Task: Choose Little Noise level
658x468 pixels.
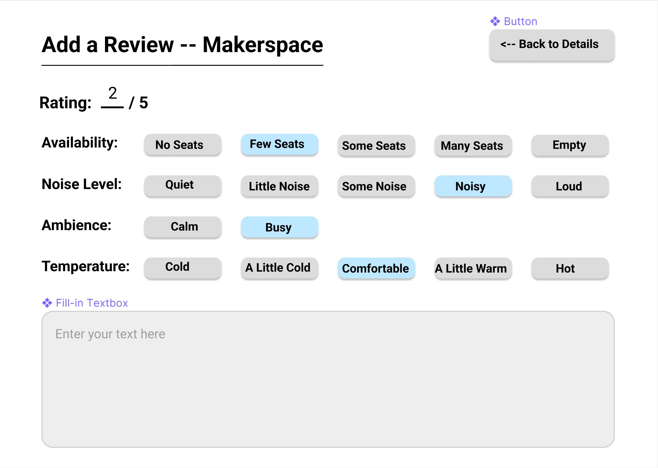Action: click(x=279, y=186)
